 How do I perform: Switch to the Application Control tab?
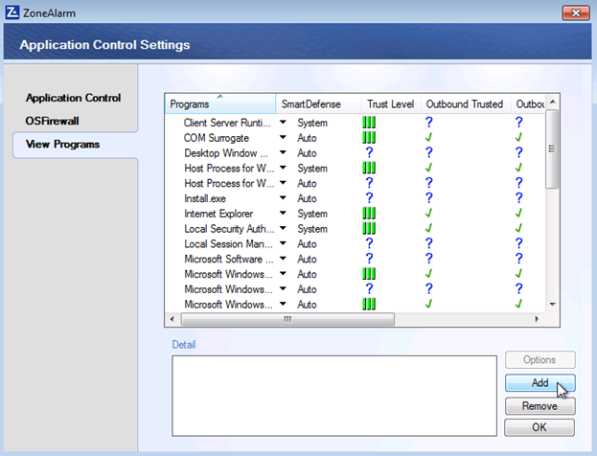[73, 98]
